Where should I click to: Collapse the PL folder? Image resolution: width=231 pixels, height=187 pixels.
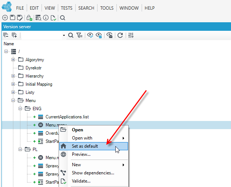pyautogui.click(x=20, y=150)
